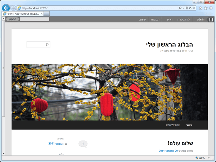Select the tab titled הבלוג הראשון שלי

23,14
